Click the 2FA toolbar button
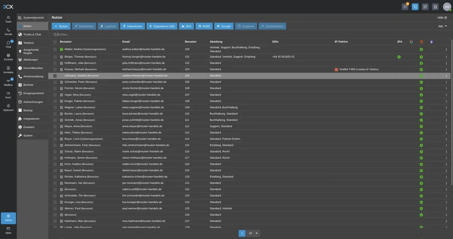Viewport: 453px width, 239px height. (x=186, y=26)
